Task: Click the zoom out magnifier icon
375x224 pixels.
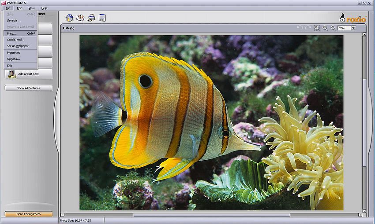Action: click(x=333, y=28)
